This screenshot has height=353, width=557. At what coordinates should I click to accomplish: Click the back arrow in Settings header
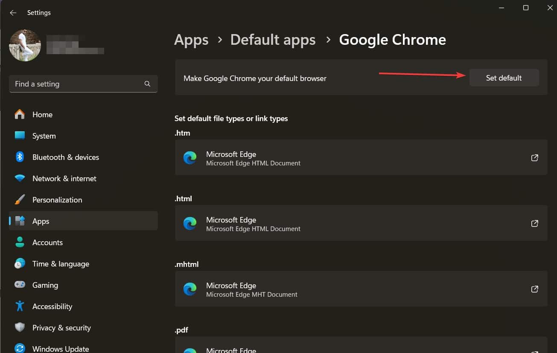[x=13, y=13]
